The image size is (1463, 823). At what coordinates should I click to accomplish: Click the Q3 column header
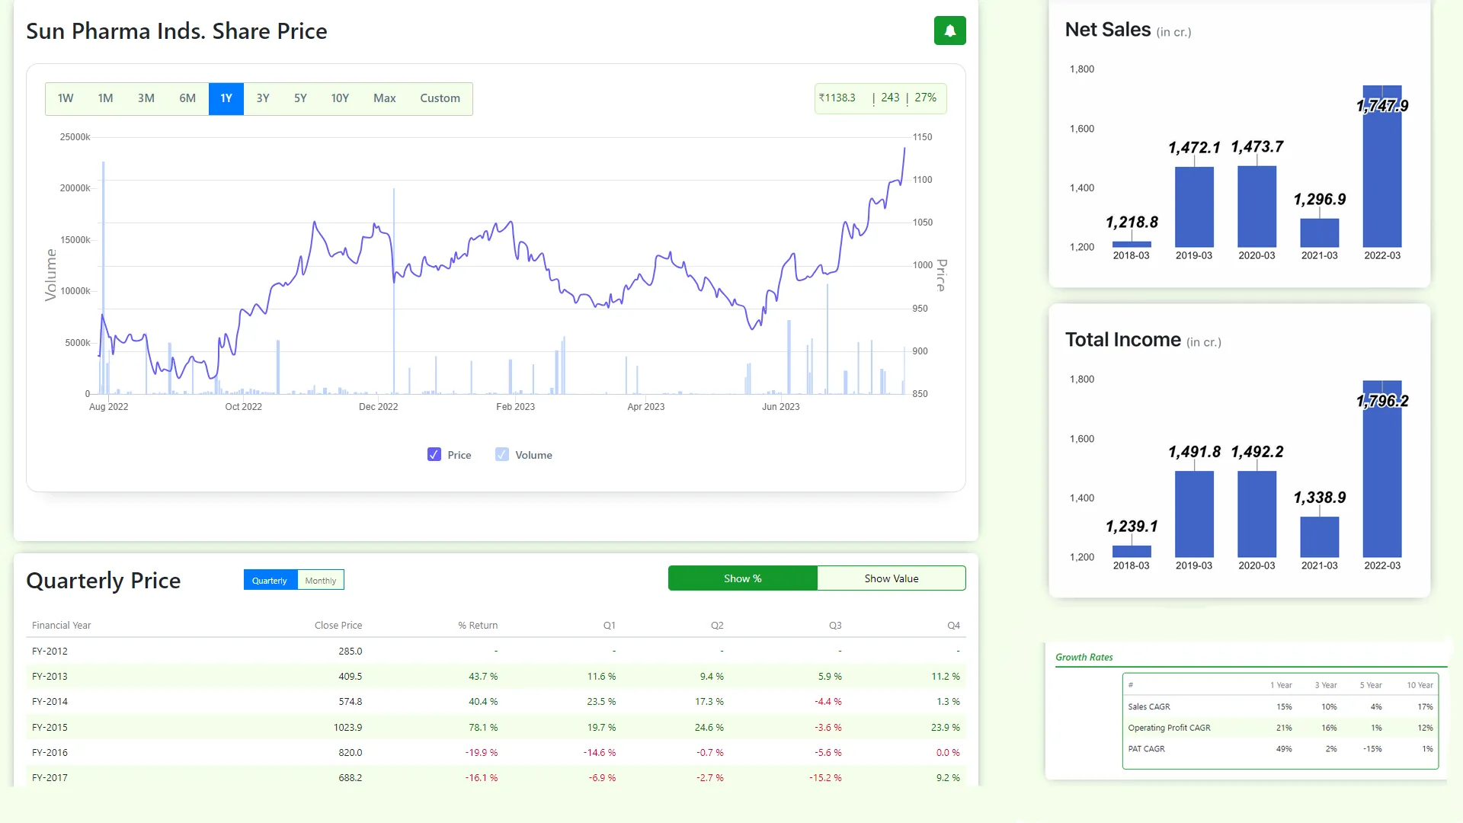[835, 626]
